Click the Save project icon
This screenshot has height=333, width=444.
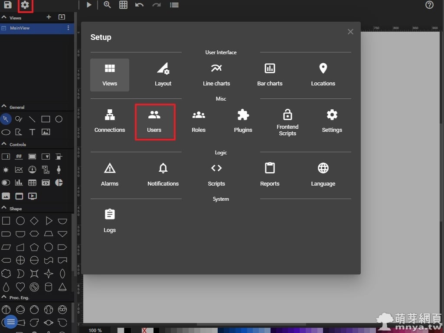point(8,5)
